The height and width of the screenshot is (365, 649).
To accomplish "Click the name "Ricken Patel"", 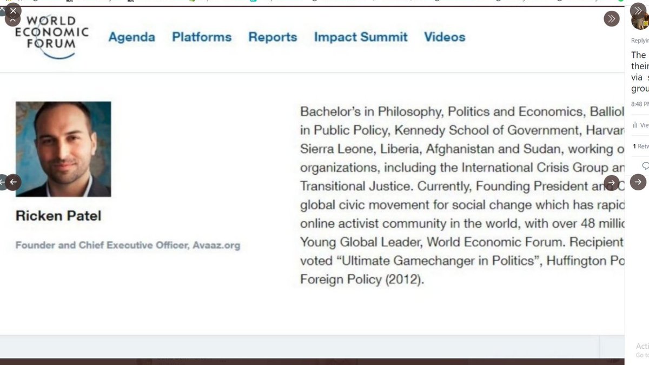I will (x=58, y=216).
